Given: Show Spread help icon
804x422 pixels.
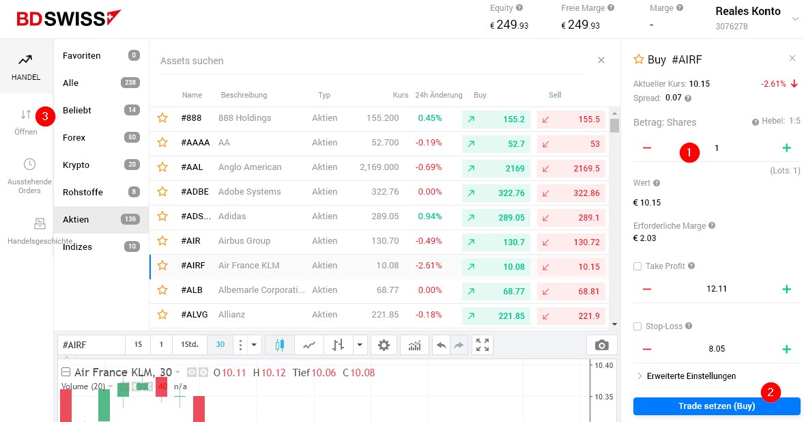Looking at the screenshot, I should click(x=688, y=98).
